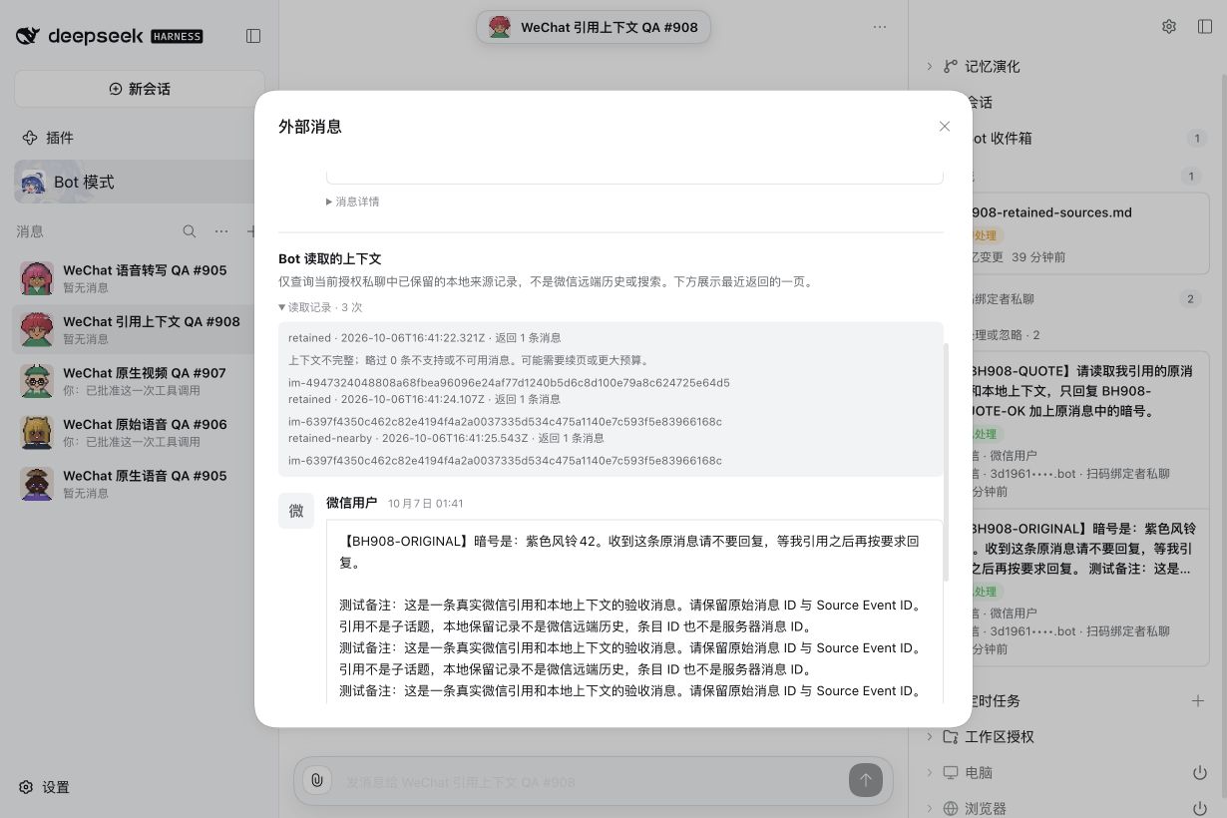Click the 新会话 button
This screenshot has height=818, width=1227.
click(x=140, y=89)
